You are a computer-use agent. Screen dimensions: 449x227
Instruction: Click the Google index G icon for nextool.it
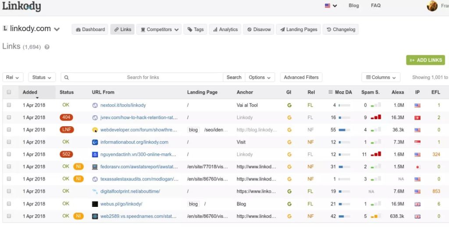click(x=289, y=105)
